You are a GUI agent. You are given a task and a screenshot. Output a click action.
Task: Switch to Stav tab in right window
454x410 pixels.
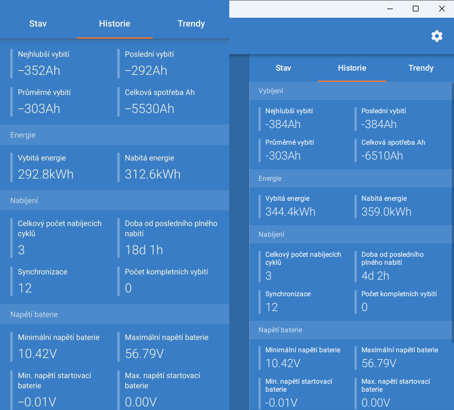pyautogui.click(x=283, y=68)
